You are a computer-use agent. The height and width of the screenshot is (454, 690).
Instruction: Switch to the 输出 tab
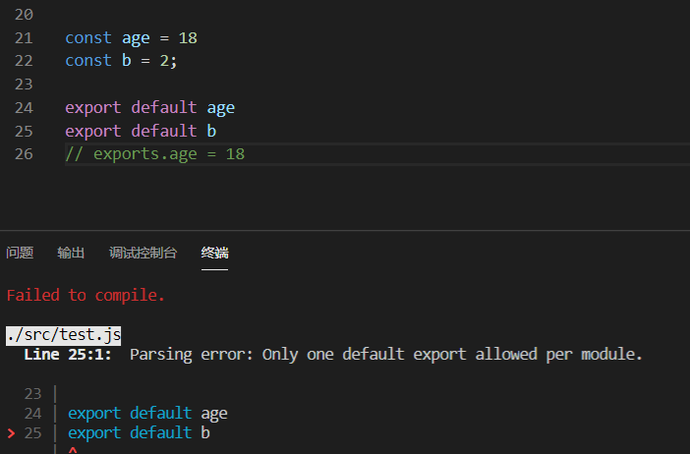coord(71,253)
